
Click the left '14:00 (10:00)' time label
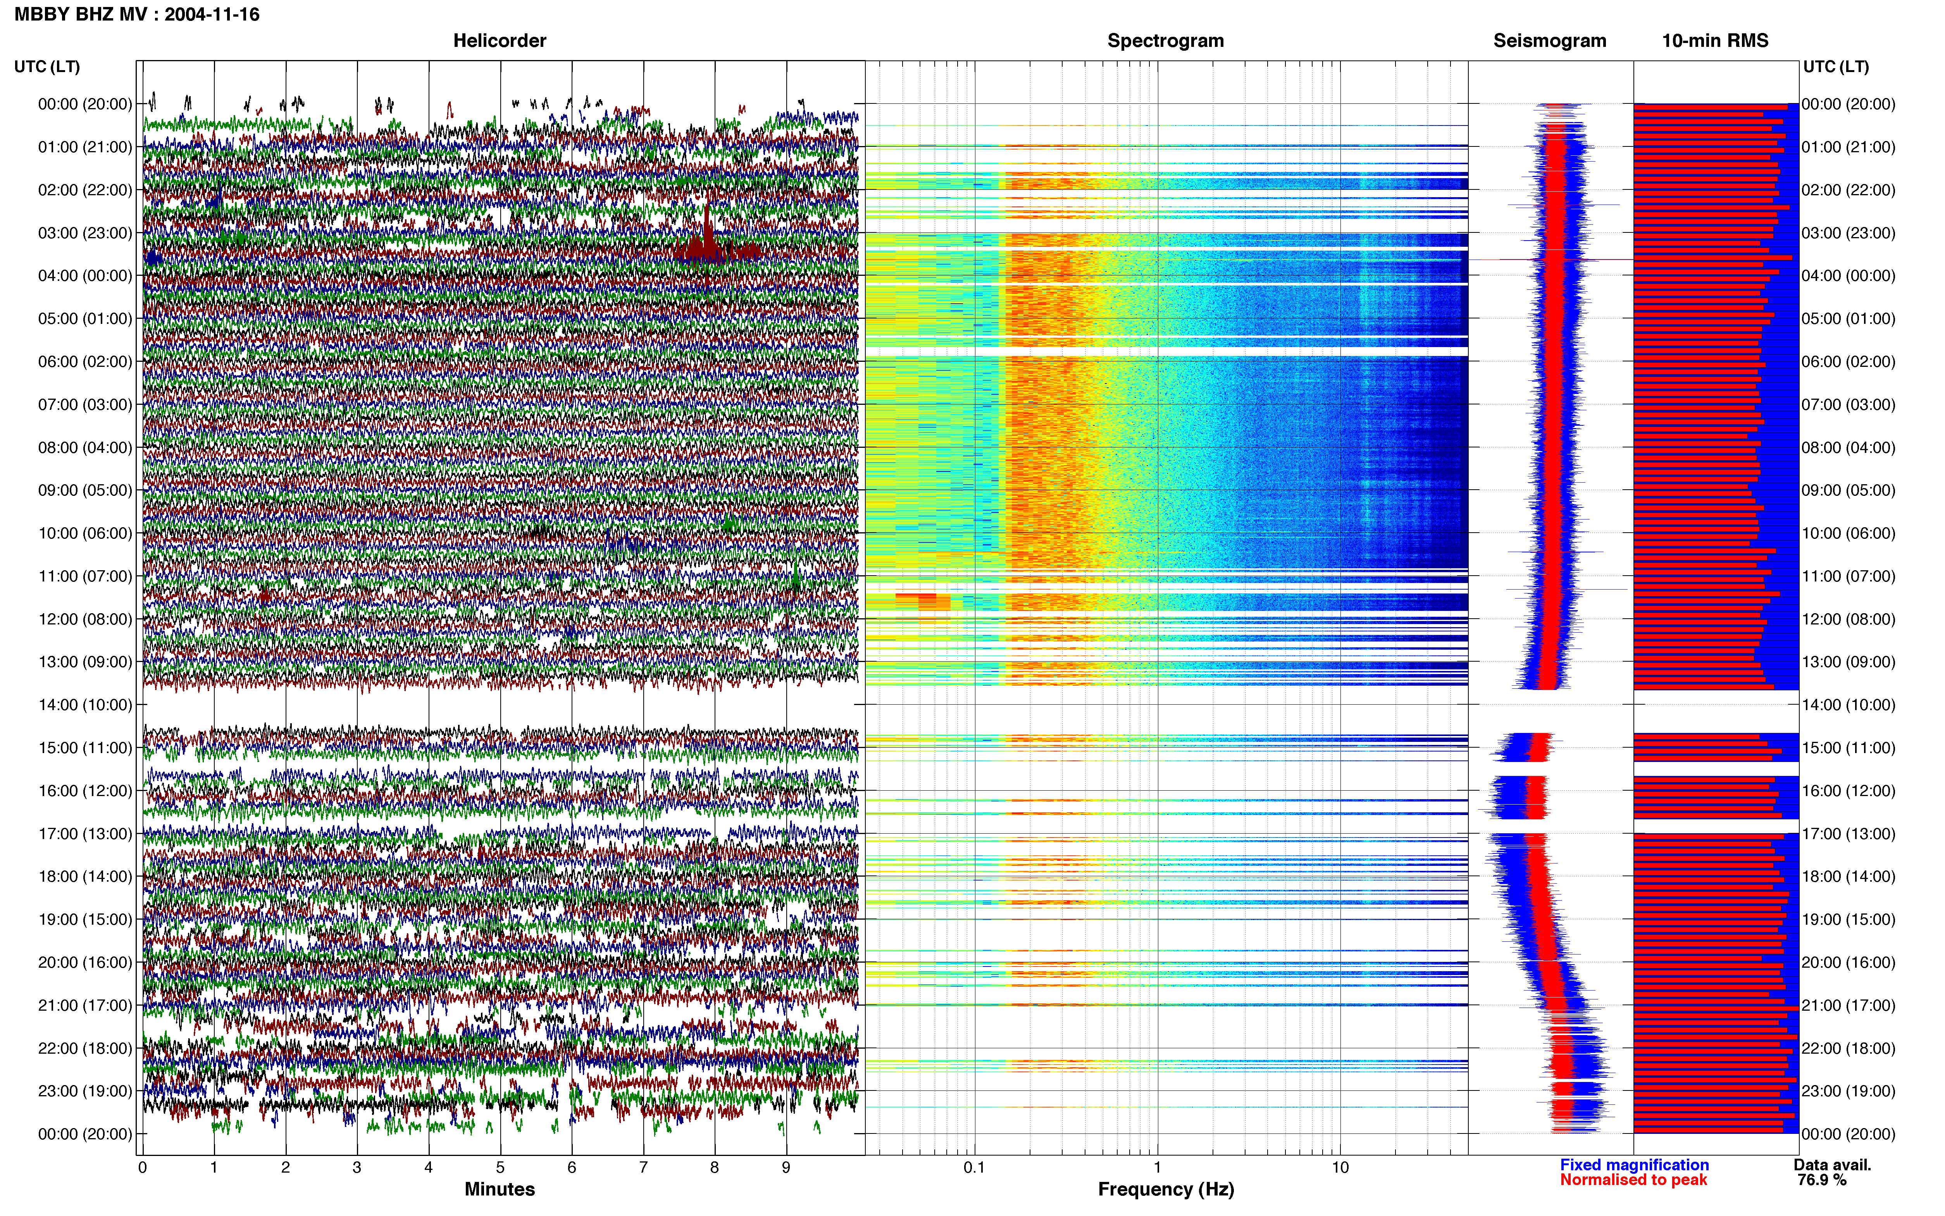[x=85, y=705]
